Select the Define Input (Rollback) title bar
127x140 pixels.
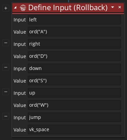(68, 8)
